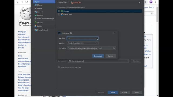Close the Download JDK dialog
Image resolution: width=173 pixels, height=97 pixels.
click(x=114, y=33)
